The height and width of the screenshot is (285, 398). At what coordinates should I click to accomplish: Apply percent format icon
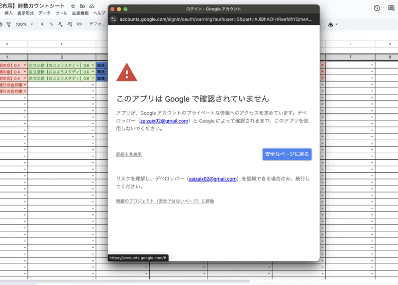click(x=51, y=24)
